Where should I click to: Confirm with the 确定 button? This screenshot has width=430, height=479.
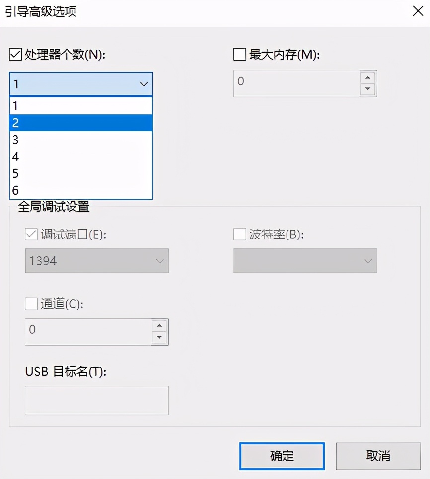coord(282,456)
